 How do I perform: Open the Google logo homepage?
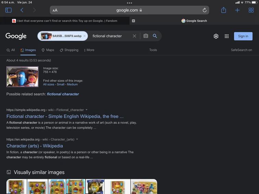16,36
